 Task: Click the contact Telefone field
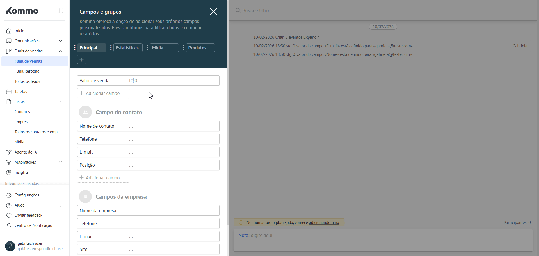tap(148, 139)
